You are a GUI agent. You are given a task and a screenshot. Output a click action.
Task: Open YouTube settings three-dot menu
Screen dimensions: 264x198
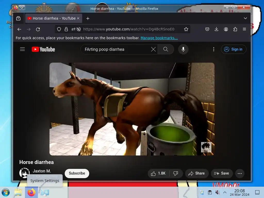(x=214, y=49)
